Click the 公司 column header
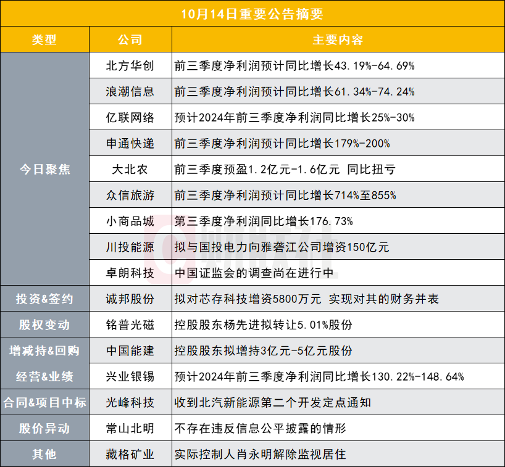 pyautogui.click(x=130, y=39)
